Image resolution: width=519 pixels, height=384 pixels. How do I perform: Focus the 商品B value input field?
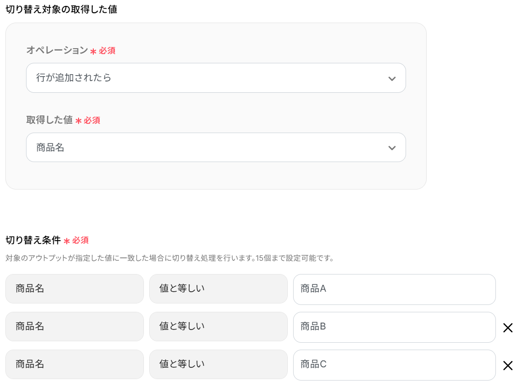394,327
